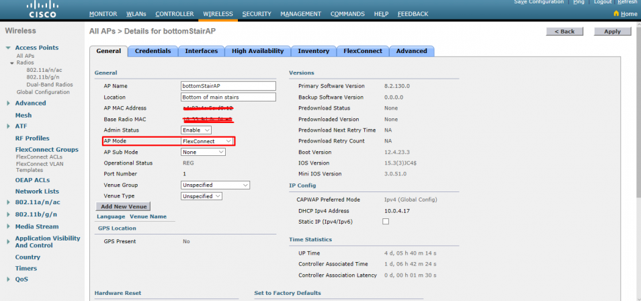
Task: Edit the AP Name field
Action: point(228,86)
